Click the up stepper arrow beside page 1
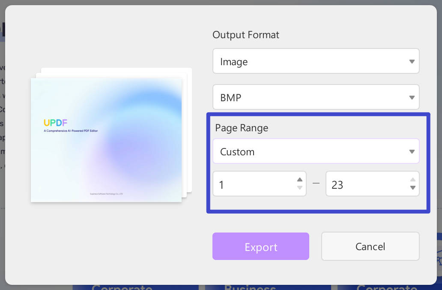Image resolution: width=442 pixels, height=290 pixels. [299, 179]
